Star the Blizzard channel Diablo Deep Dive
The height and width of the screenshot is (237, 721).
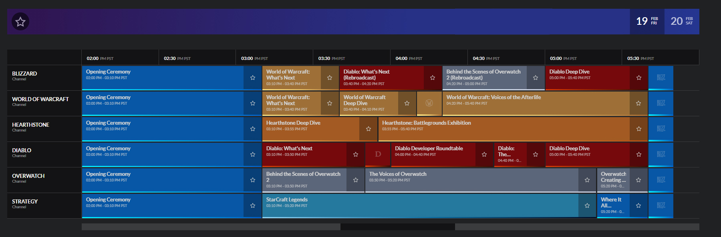point(639,78)
